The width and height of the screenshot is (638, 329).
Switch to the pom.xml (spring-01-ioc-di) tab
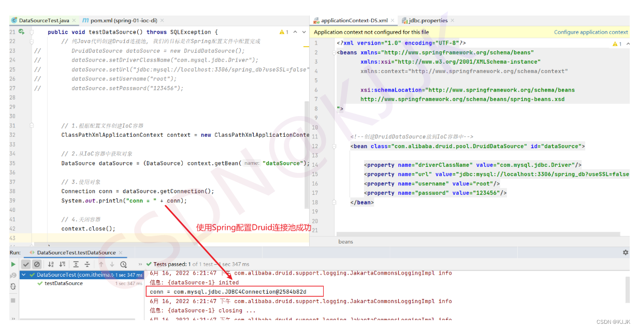click(x=123, y=20)
